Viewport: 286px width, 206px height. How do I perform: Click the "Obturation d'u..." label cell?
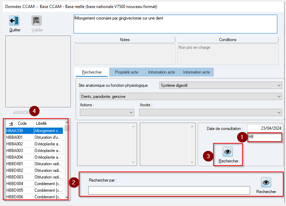(x=48, y=137)
